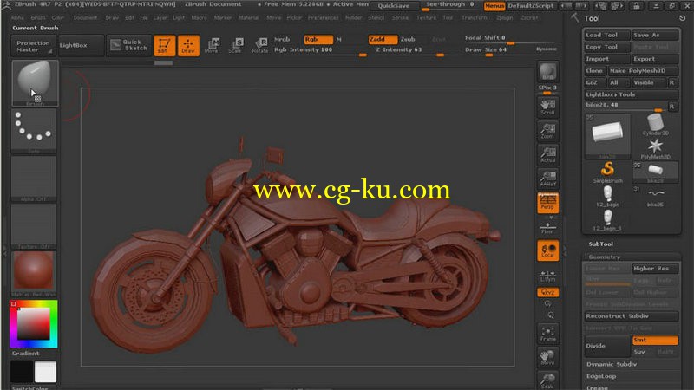Toggle the Floor grid icon
694x390 pixels.
pos(548,227)
